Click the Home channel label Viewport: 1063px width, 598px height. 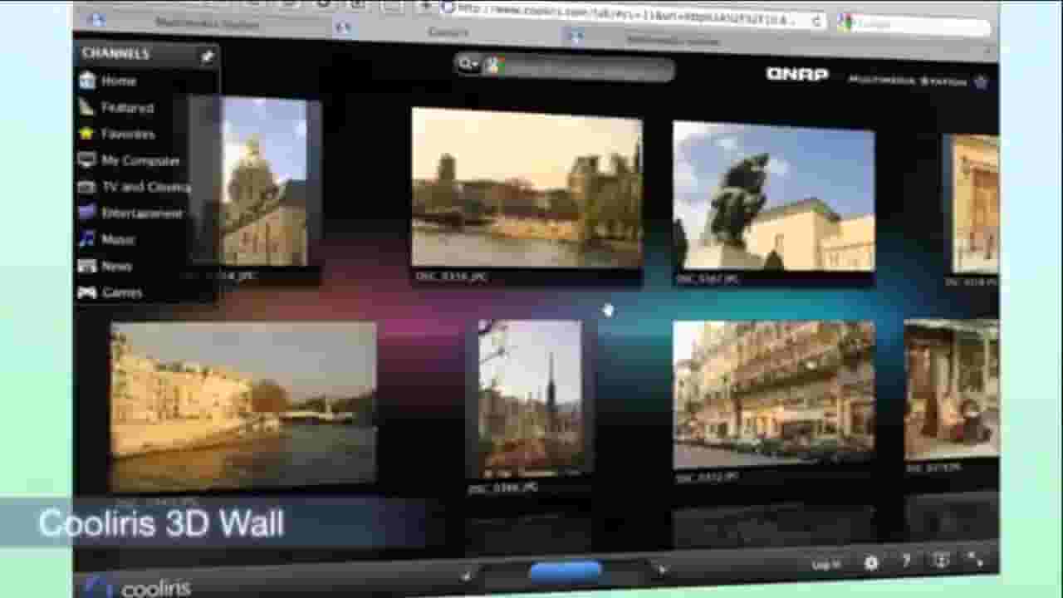tap(119, 81)
